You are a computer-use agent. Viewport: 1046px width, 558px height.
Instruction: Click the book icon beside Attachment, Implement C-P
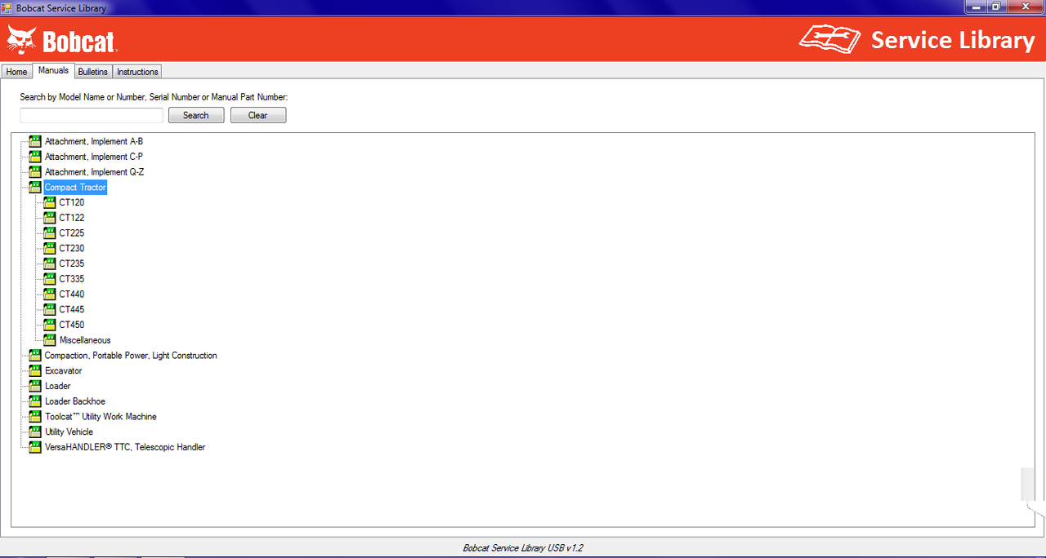34,157
